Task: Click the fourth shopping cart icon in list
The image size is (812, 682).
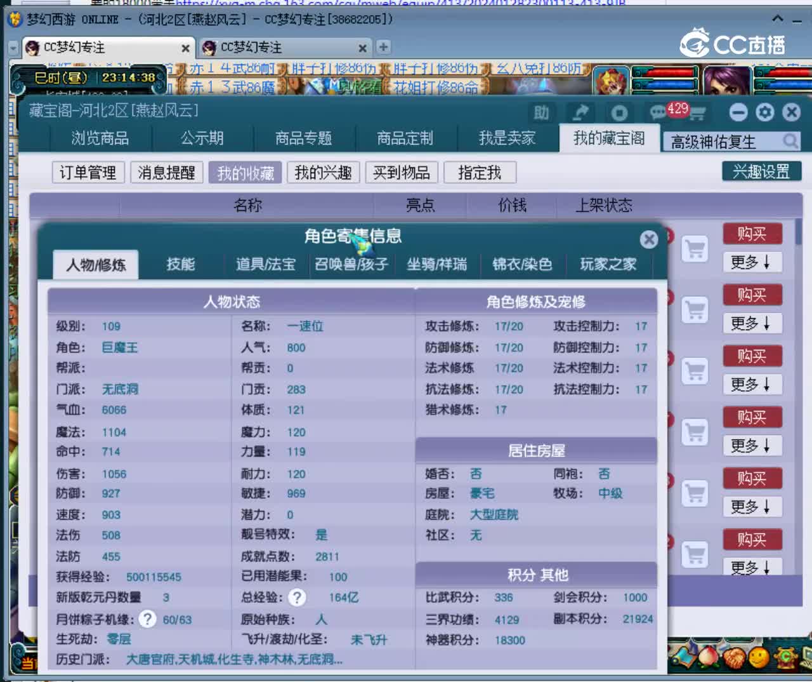Action: (695, 432)
